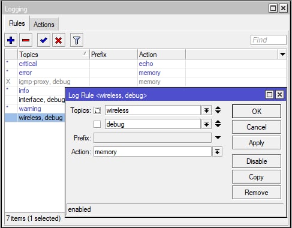Select the interface, debug rule row
This screenshot has height=228, width=292.
[35, 100]
